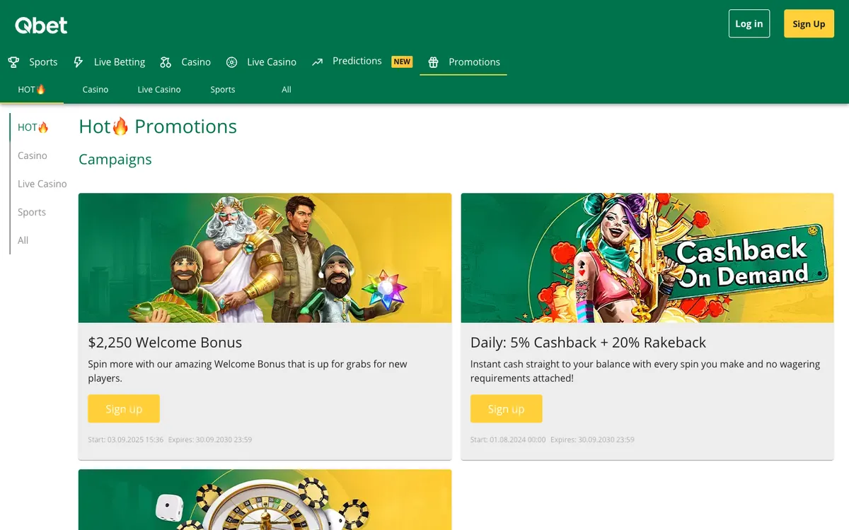Click the "Hot Promotions" page heading
The height and width of the screenshot is (530, 849).
coord(158,126)
